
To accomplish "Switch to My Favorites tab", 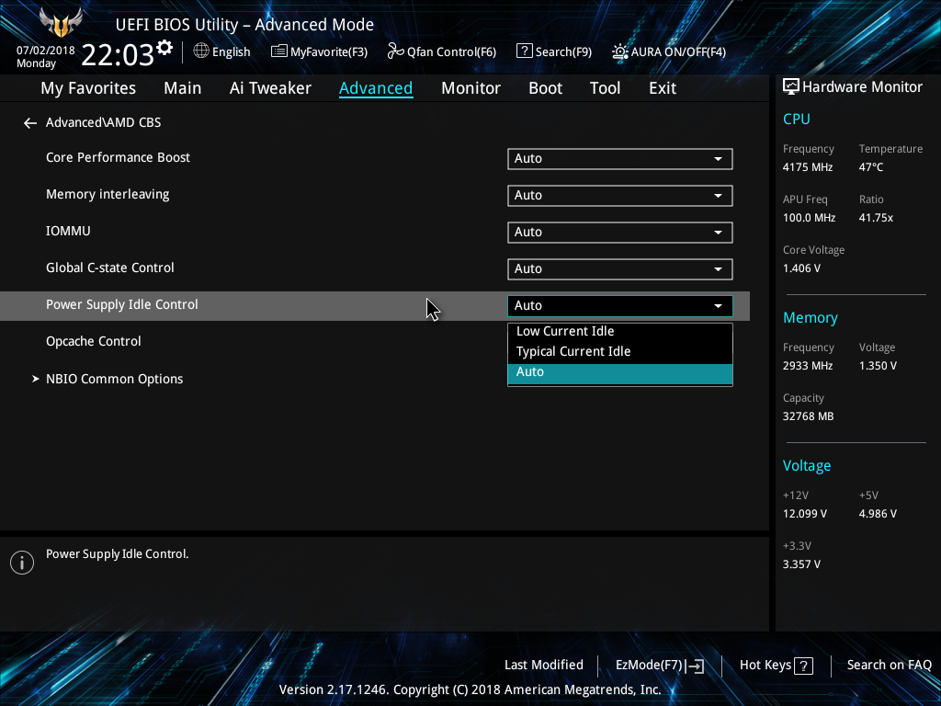I will click(88, 88).
